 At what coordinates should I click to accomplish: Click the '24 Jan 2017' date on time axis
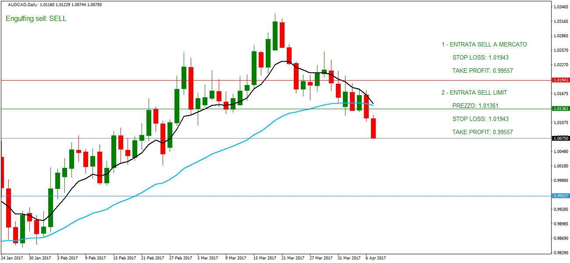(x=12, y=258)
